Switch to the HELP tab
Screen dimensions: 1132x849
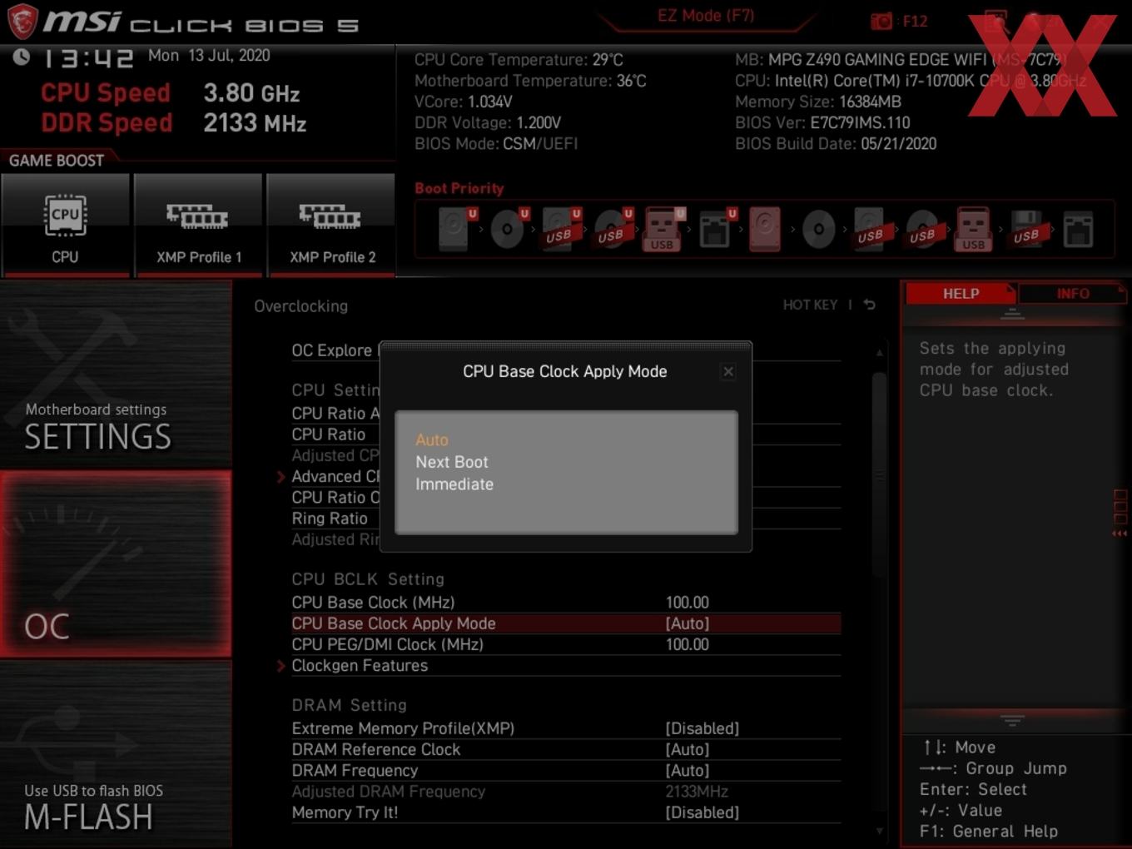pos(961,294)
